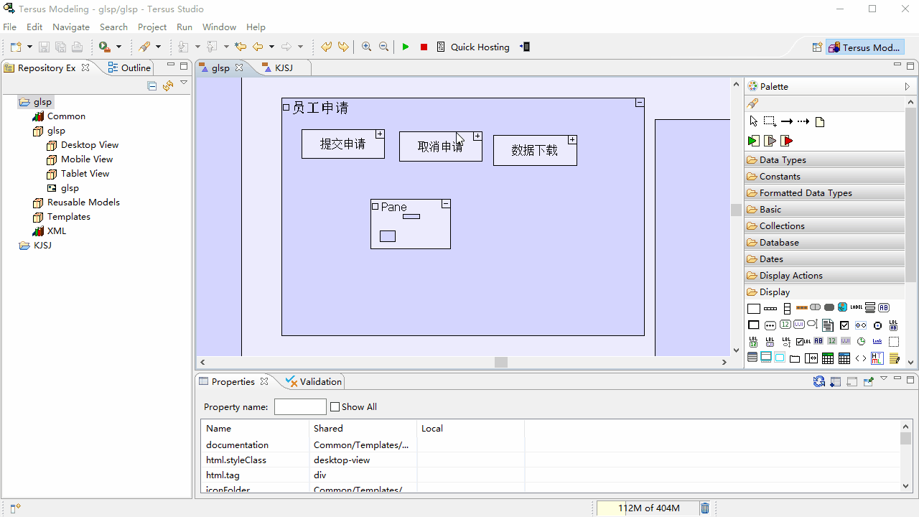Expand the 提交申请 model box plus sign
The image size is (919, 517).
(380, 134)
